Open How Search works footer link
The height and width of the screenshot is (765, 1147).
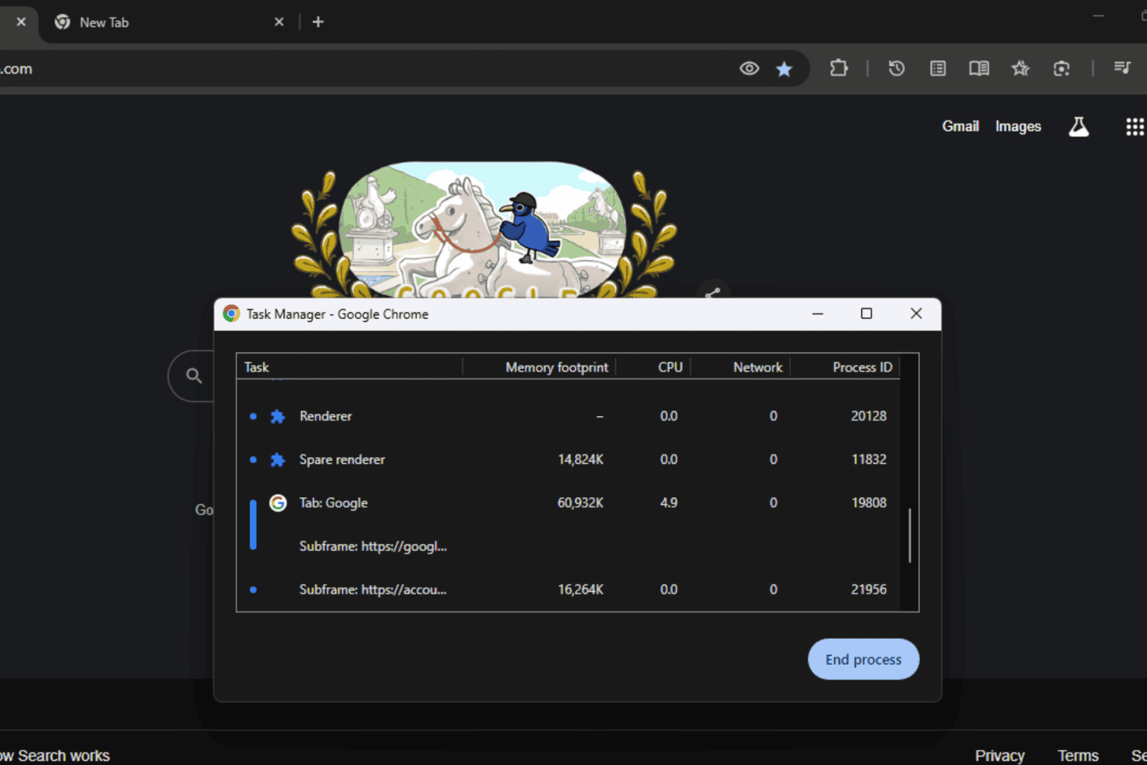(55, 755)
